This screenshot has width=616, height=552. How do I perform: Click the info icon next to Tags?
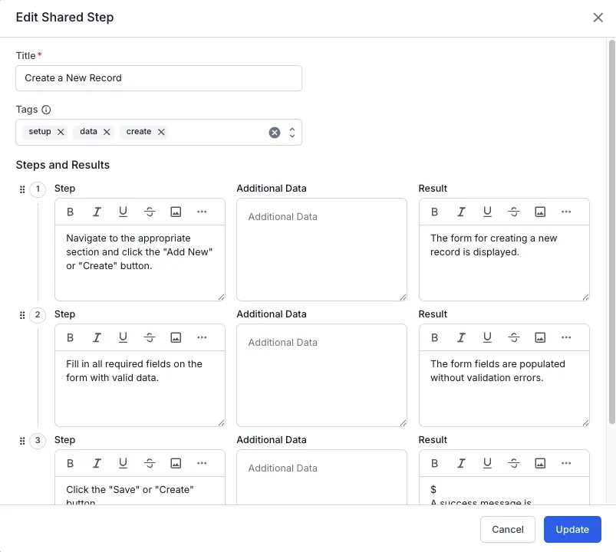pyautogui.click(x=44, y=109)
